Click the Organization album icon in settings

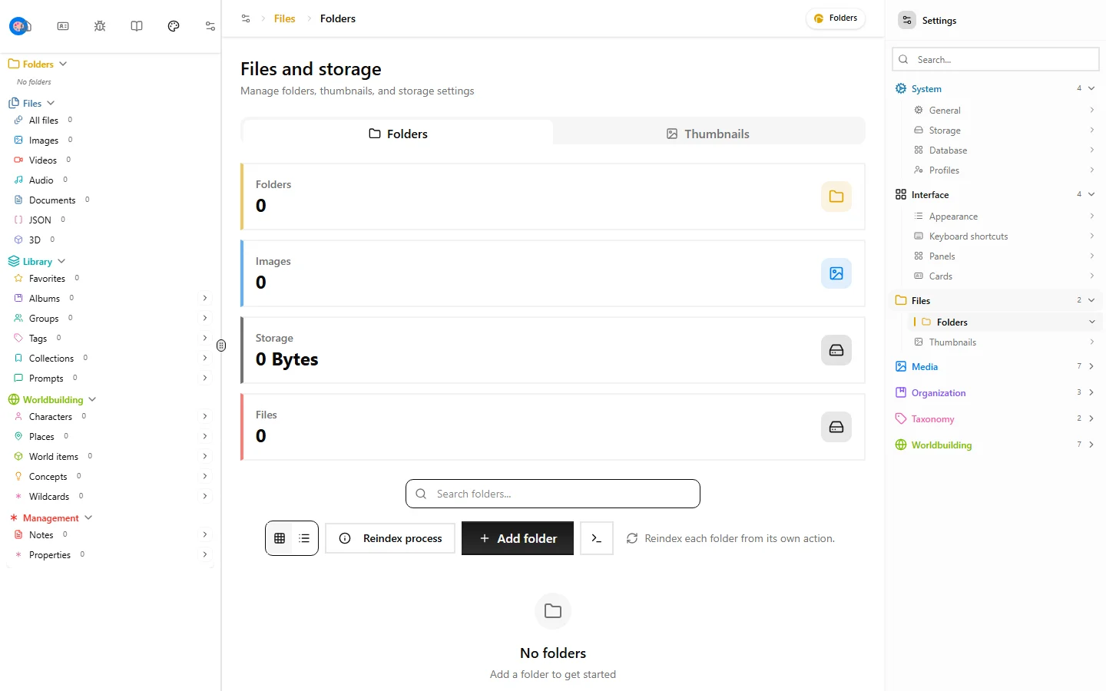click(901, 393)
